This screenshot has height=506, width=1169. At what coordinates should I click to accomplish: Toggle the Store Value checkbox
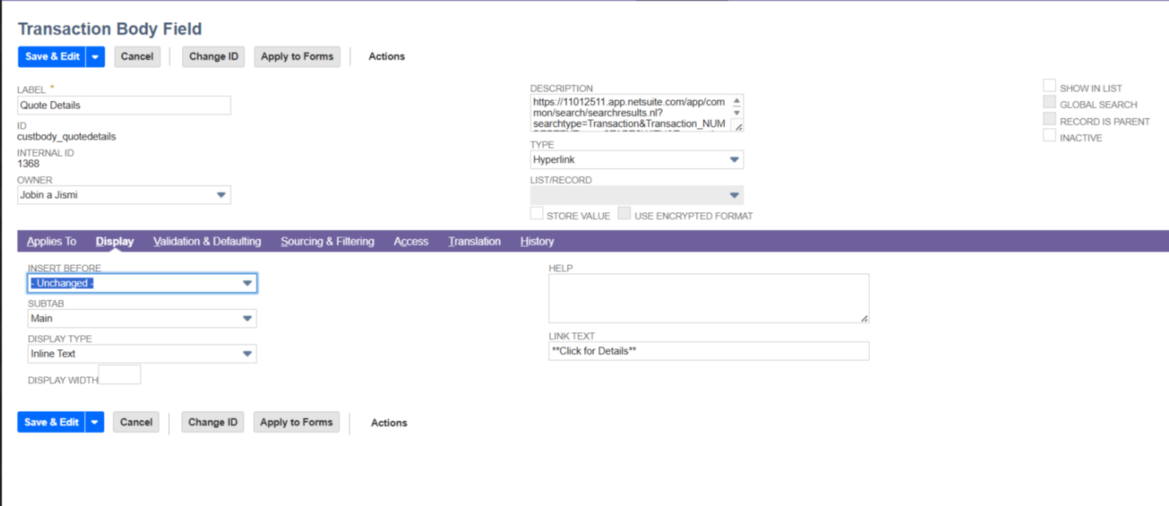537,214
